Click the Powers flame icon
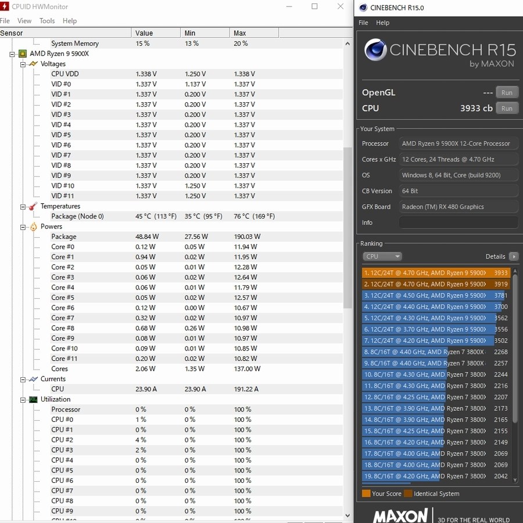 [x=33, y=227]
